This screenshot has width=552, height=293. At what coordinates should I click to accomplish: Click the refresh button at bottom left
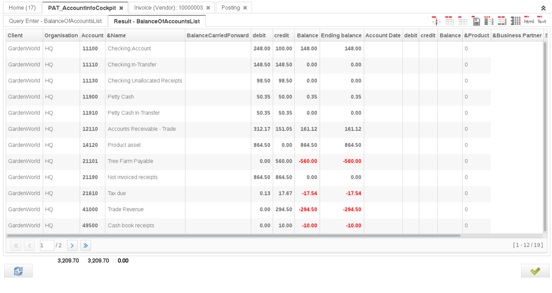coord(18,271)
